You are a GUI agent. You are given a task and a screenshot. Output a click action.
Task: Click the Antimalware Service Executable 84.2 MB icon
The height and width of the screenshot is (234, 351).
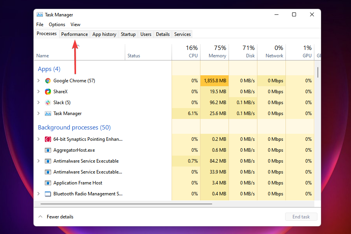pos(48,161)
